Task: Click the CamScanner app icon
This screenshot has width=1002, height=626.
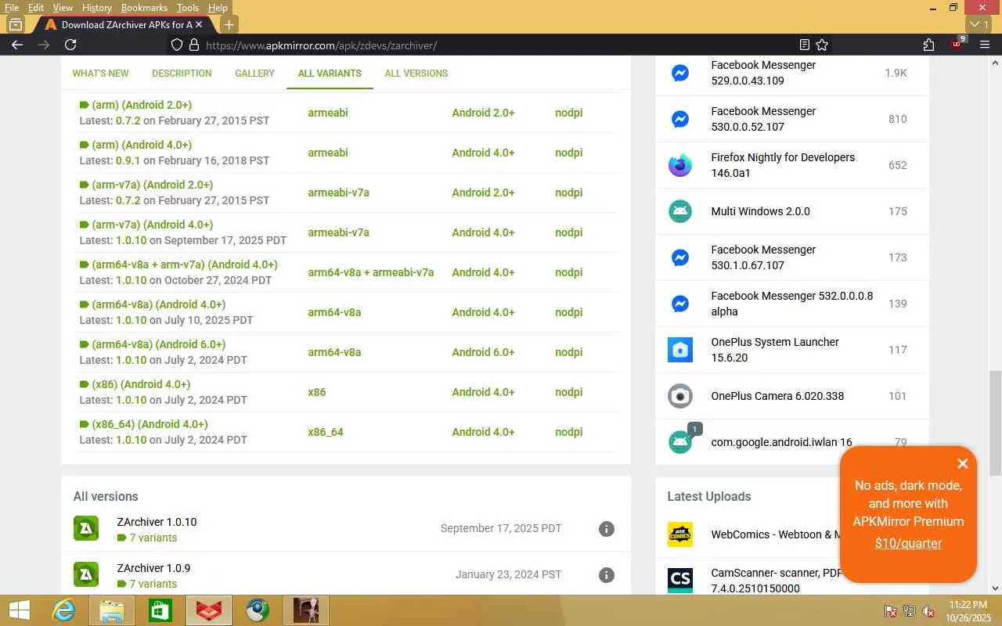Action: point(680,580)
